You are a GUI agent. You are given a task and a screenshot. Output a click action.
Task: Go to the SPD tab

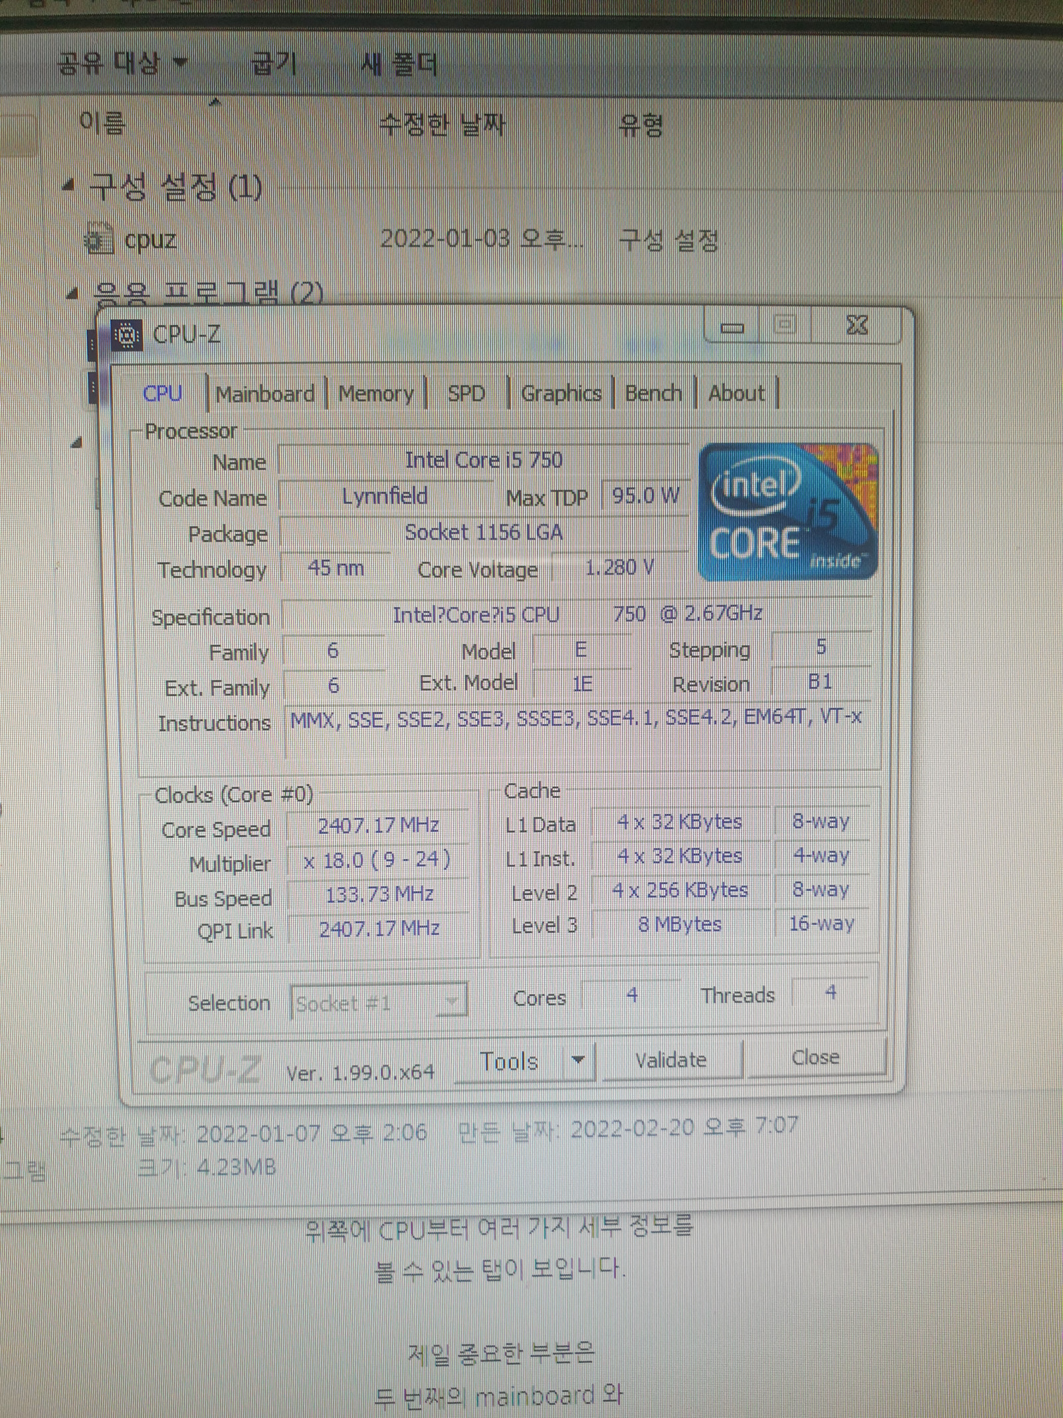tap(466, 393)
